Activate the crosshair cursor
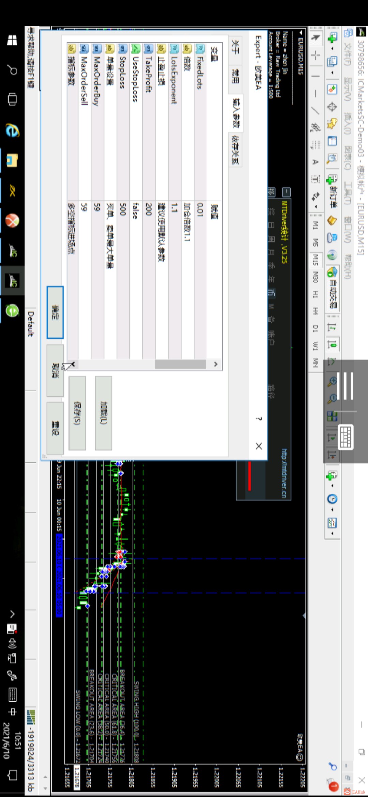Screen dimensions: 368x797 (x=316, y=55)
